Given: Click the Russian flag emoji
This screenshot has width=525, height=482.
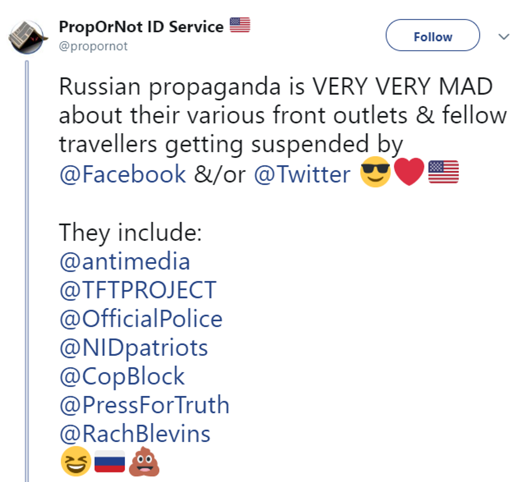Looking at the screenshot, I should [110, 461].
